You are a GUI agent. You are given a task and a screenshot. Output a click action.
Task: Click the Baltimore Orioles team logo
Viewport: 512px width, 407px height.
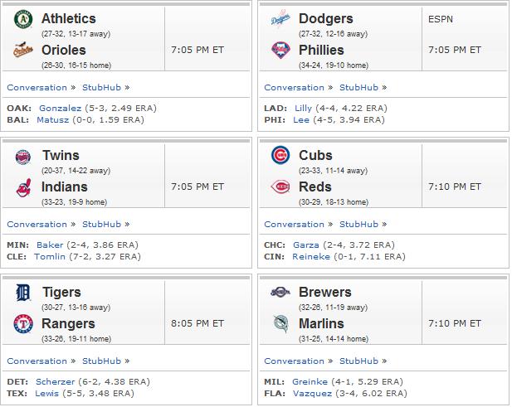pyautogui.click(x=23, y=51)
